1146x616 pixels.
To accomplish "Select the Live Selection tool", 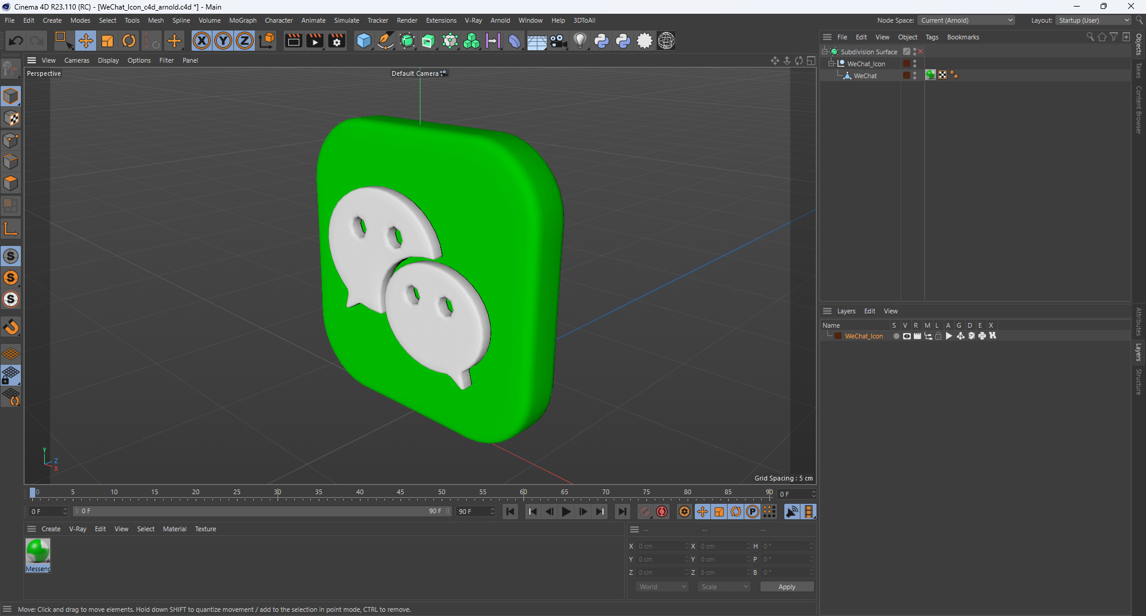I will click(63, 41).
